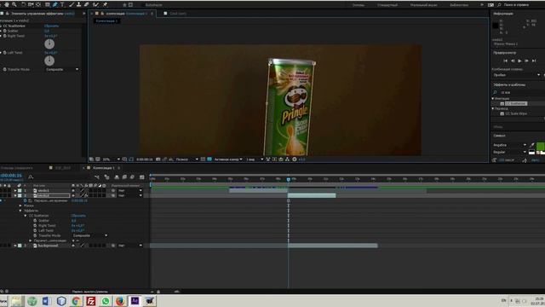Select the Hand tool in the toolbar
Viewport: 545px width, 307px height.
coord(6,4)
